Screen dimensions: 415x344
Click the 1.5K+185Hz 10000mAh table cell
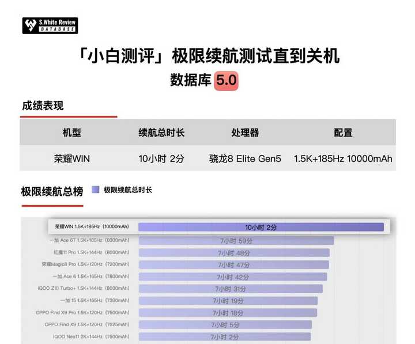click(343, 159)
